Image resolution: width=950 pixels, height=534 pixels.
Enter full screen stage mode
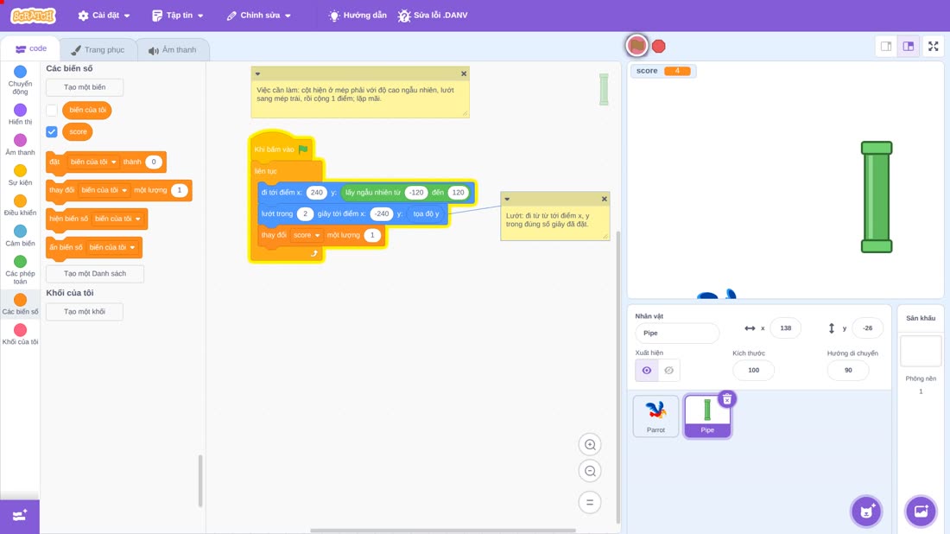(x=933, y=46)
